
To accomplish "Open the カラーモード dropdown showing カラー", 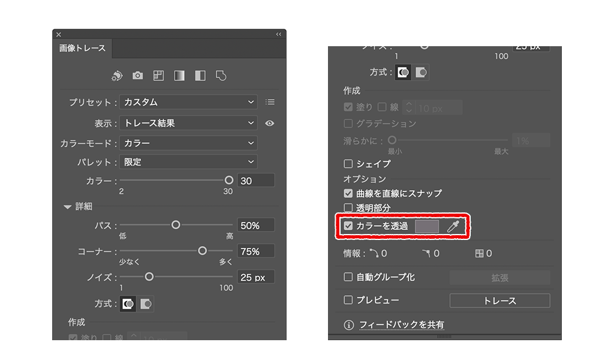I will (x=188, y=143).
